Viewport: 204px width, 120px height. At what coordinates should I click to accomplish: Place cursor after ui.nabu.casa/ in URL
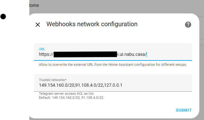pos(147,54)
